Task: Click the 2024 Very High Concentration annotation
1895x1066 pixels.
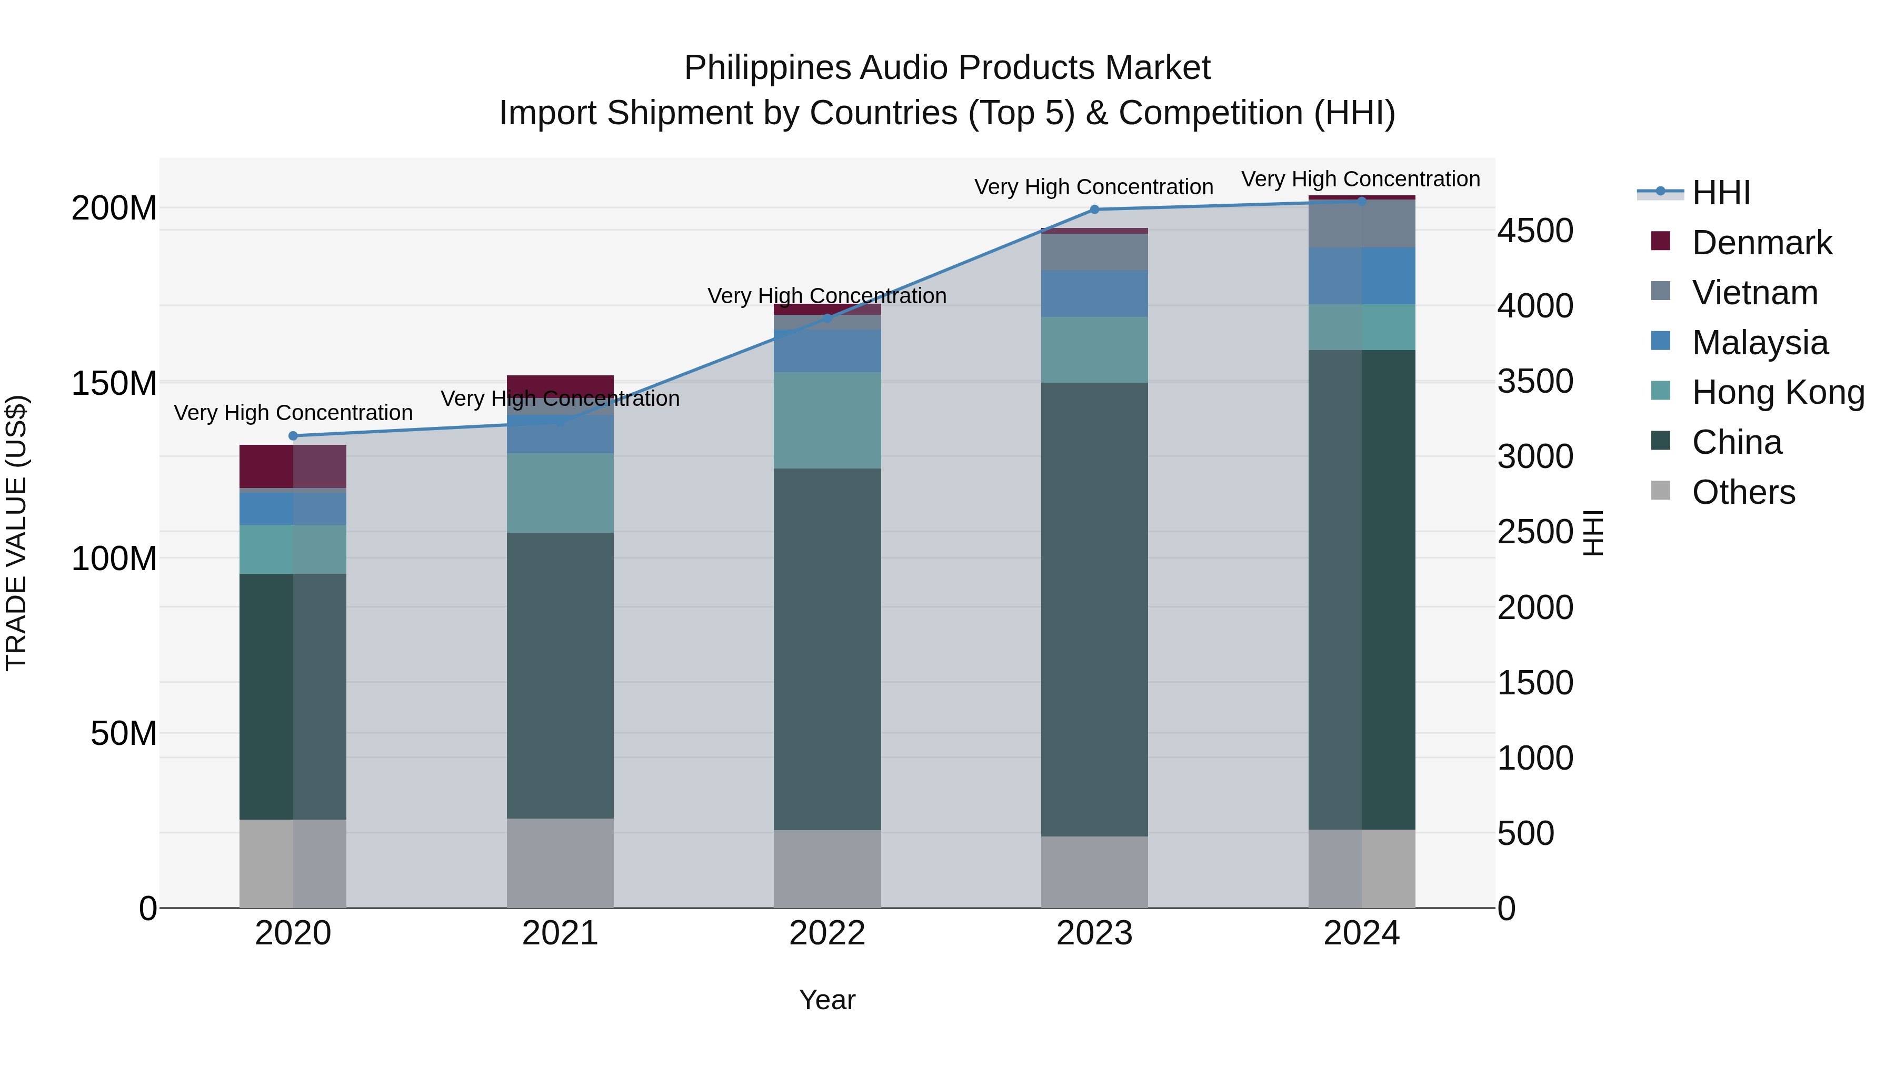Action: (x=1361, y=179)
